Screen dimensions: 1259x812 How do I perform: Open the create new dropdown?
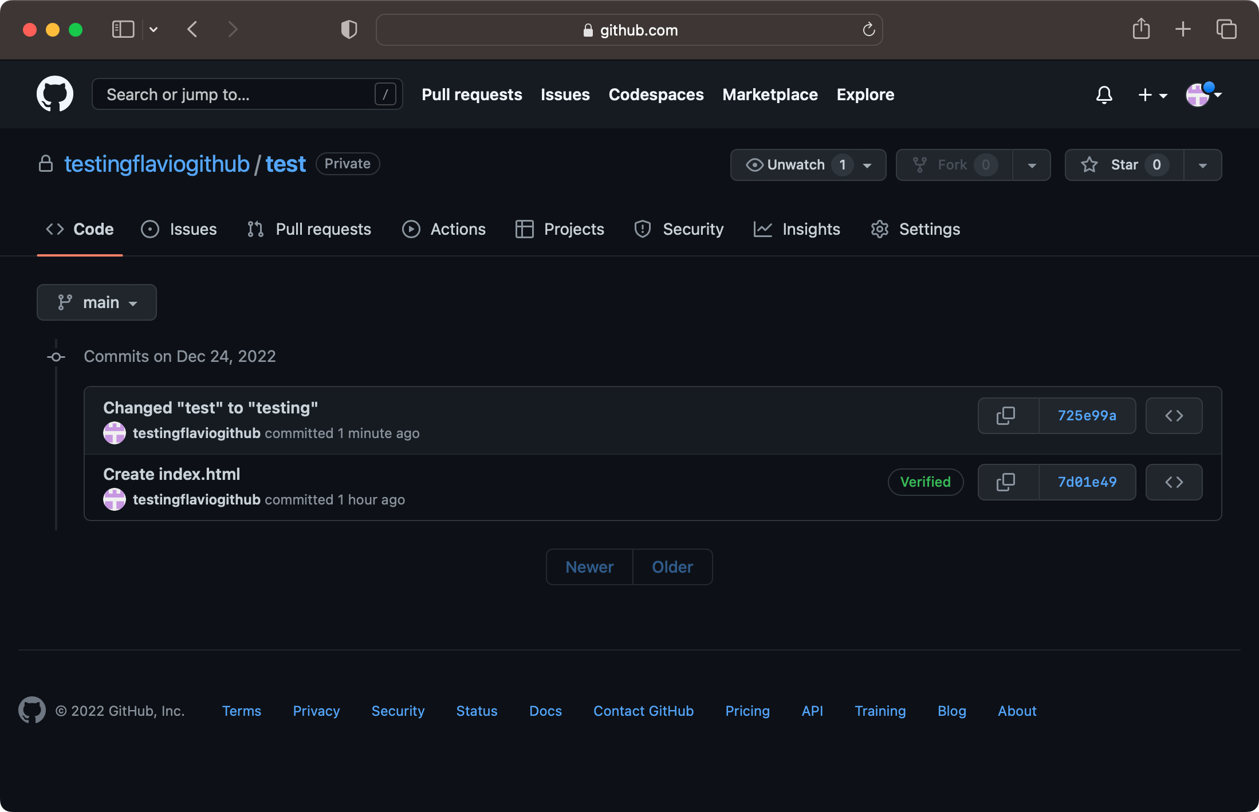click(x=1152, y=94)
